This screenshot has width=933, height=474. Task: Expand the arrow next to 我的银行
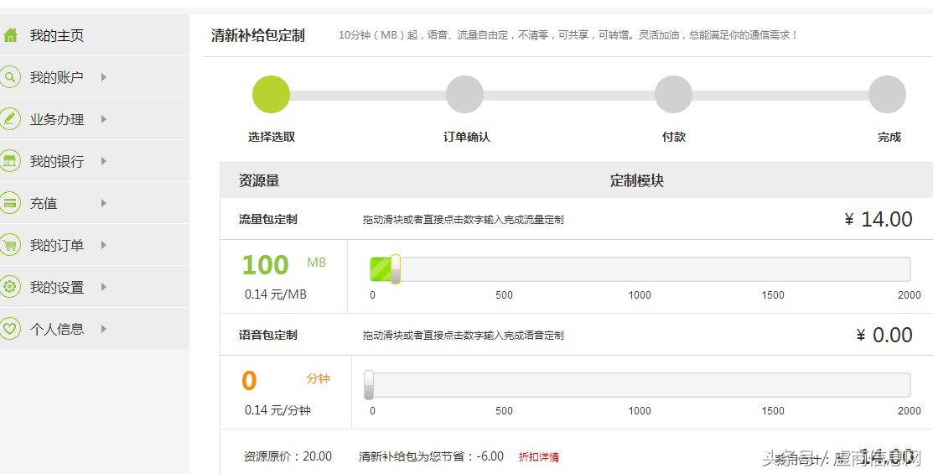click(x=104, y=161)
